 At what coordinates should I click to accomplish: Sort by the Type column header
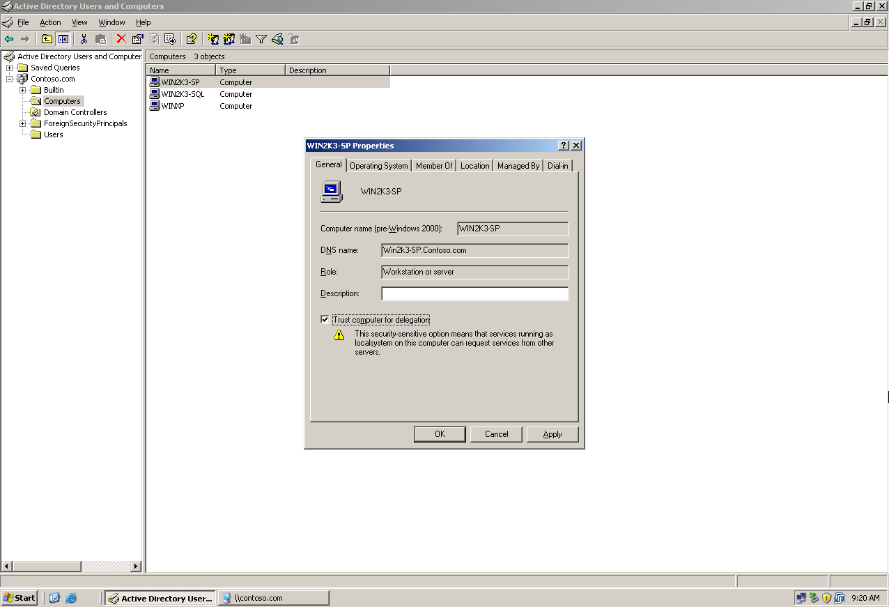251,70
